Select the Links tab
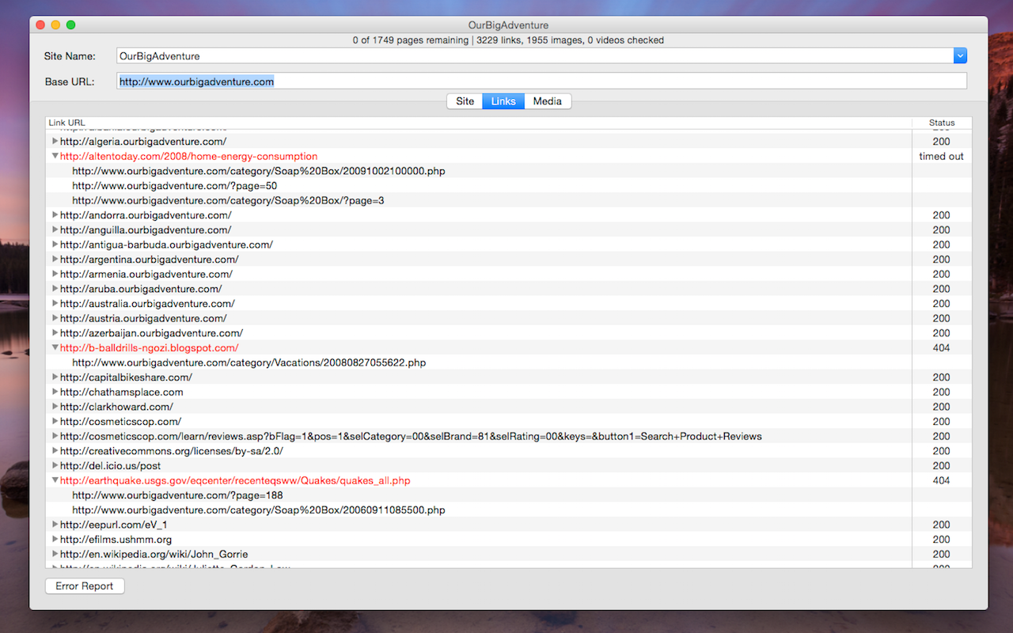This screenshot has height=633, width=1013. 503,100
